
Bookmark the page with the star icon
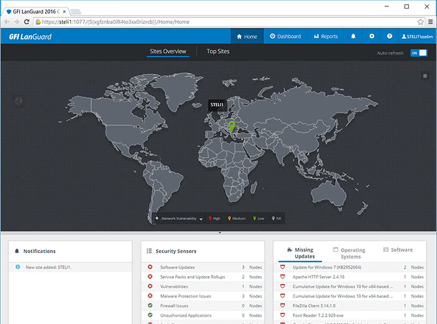tap(420, 22)
